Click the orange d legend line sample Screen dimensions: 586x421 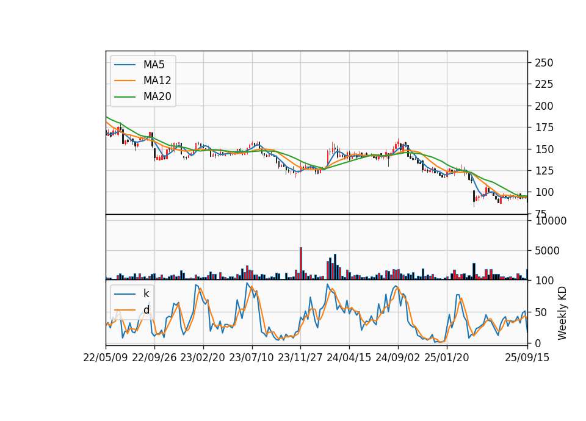(125, 310)
